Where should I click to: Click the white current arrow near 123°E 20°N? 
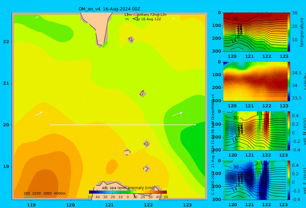coord(177,114)
